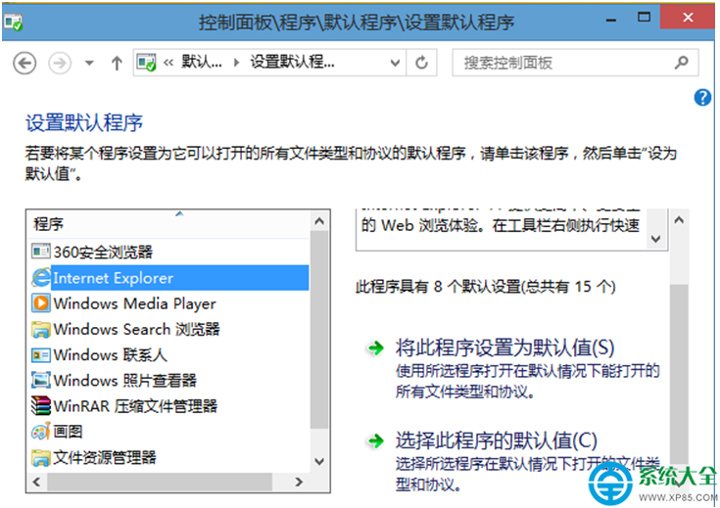
Task: Click 将此程序设置为默认值(S) link
Action: coord(505,347)
